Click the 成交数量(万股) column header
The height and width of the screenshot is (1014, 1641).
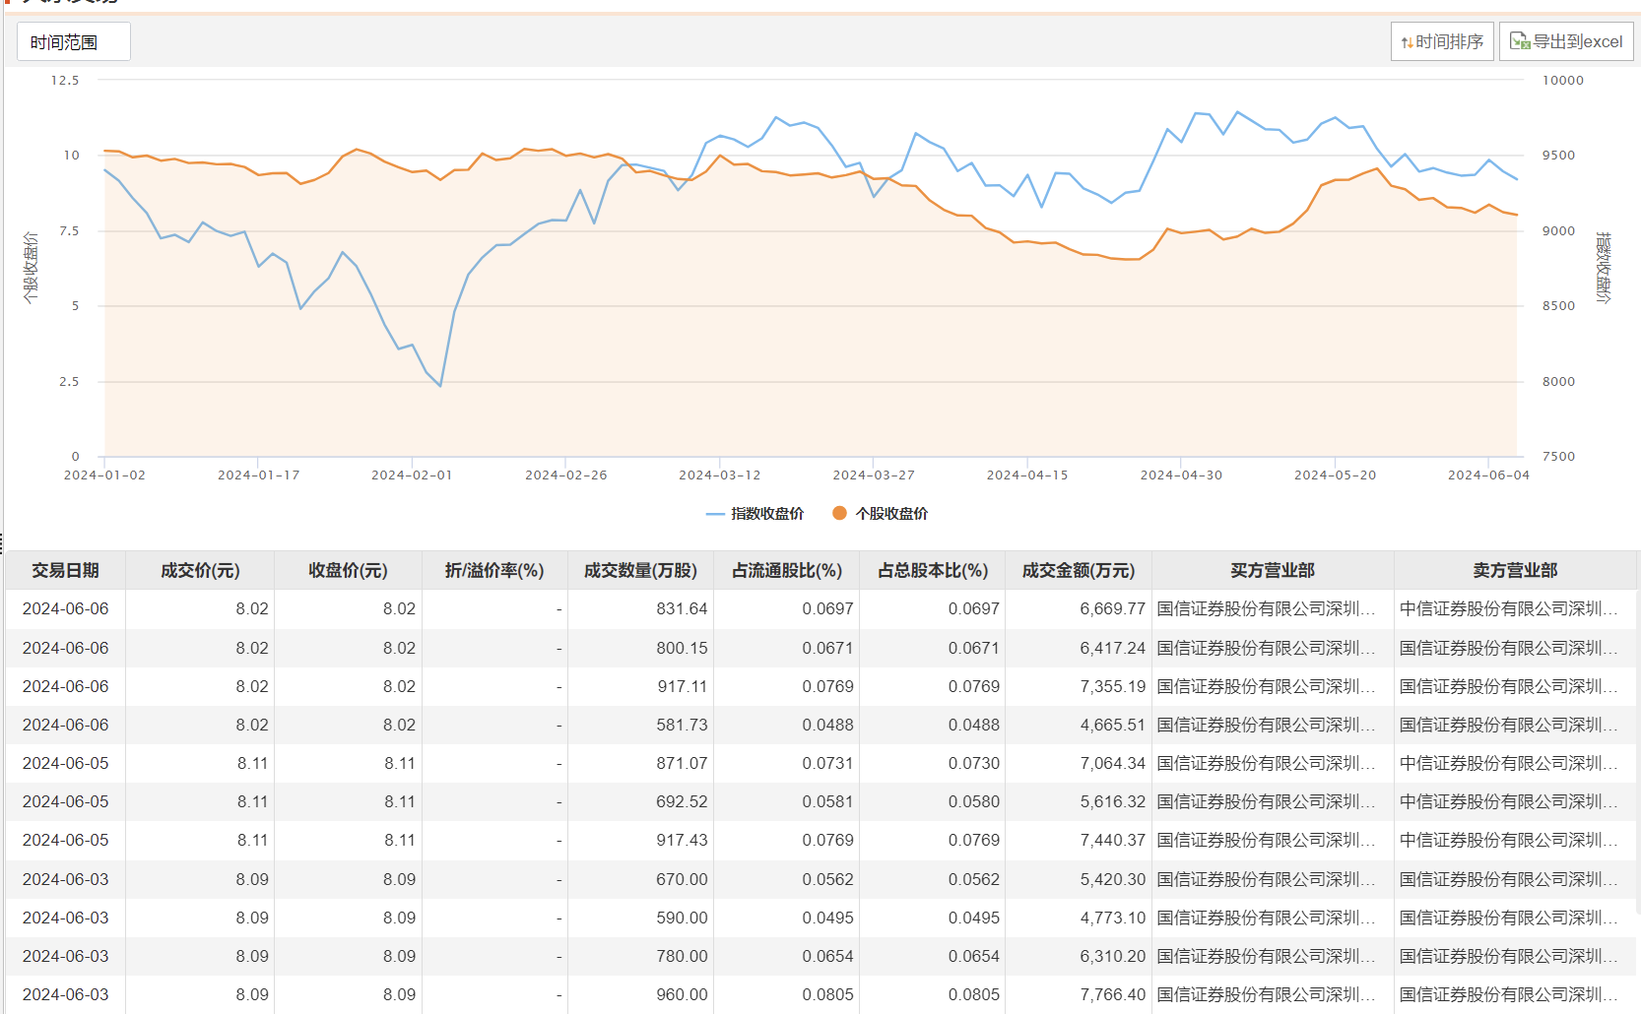(640, 571)
